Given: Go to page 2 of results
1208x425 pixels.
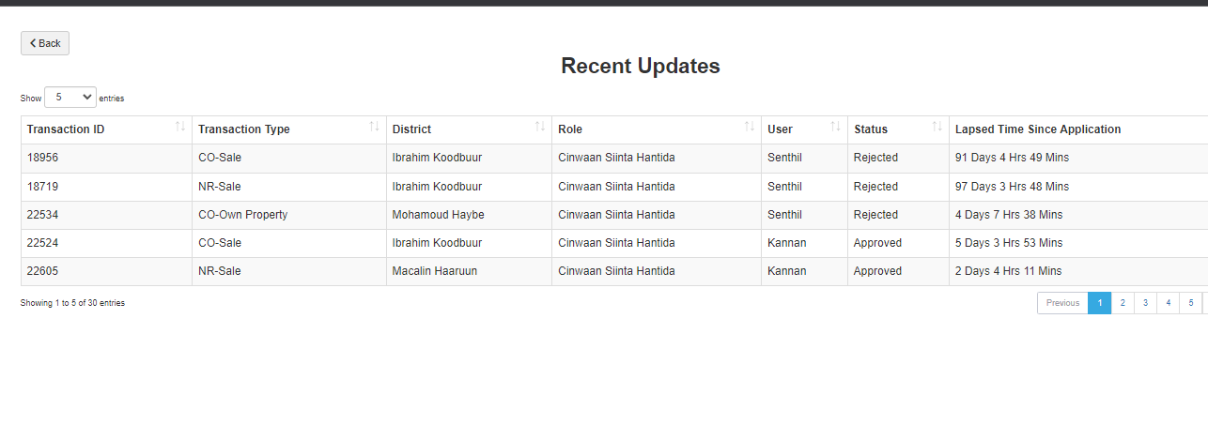Looking at the screenshot, I should tap(1123, 303).
